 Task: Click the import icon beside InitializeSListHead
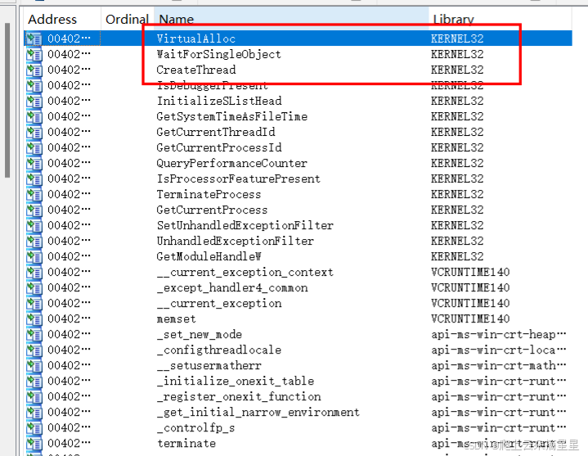click(x=34, y=101)
